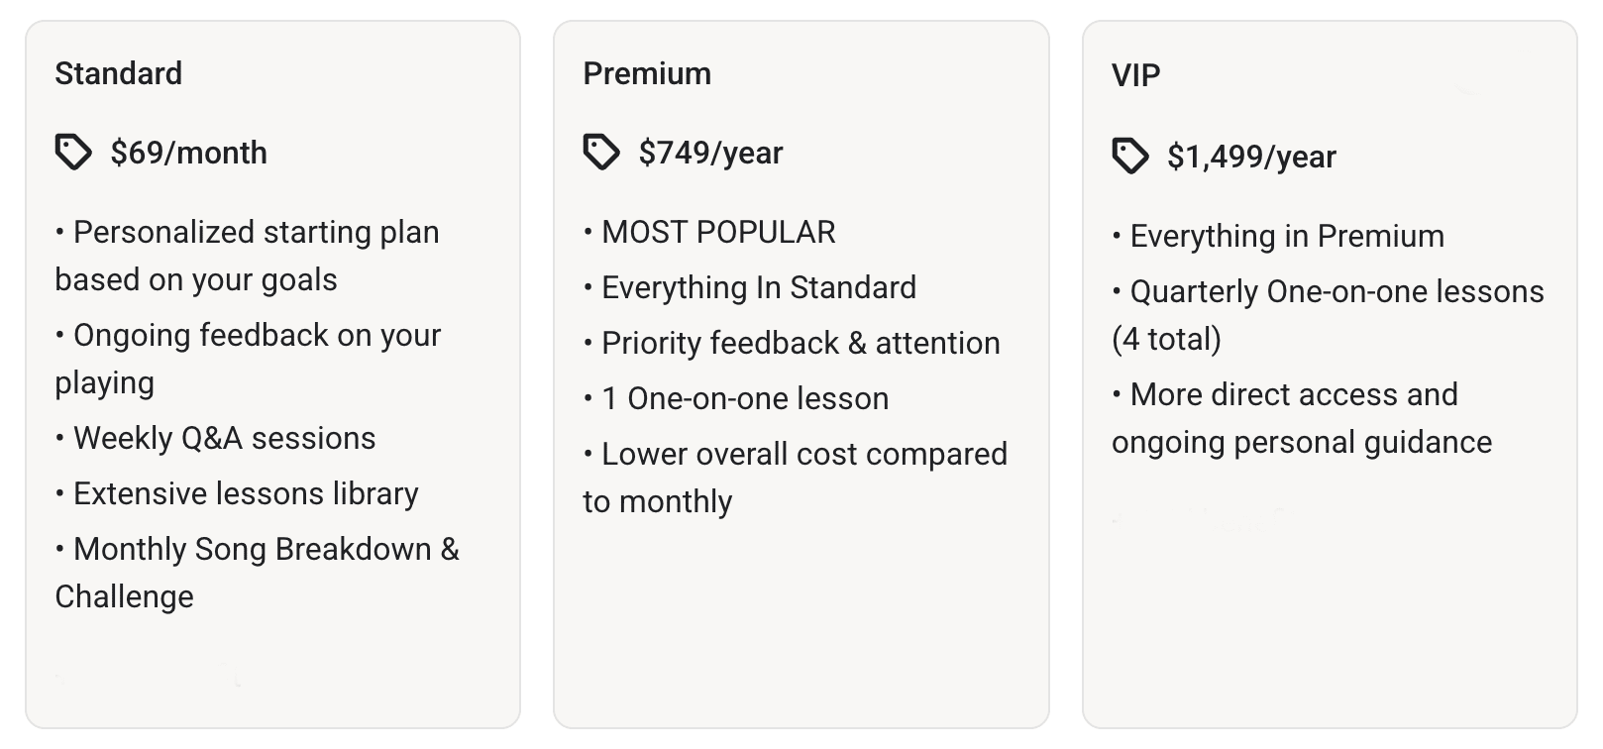Viewport: 1603px width, 749px height.
Task: Click More direct access bullet
Action: point(1294,394)
